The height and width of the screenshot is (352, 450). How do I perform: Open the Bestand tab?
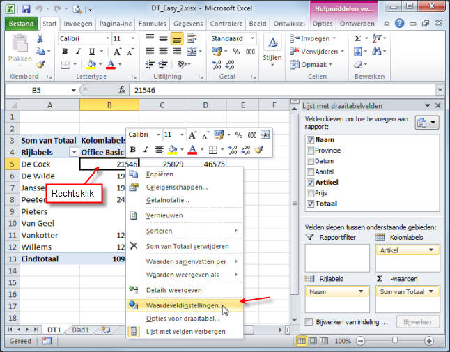point(21,24)
